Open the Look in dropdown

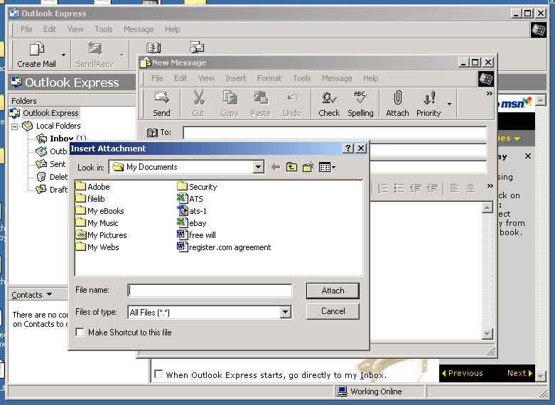[259, 167]
